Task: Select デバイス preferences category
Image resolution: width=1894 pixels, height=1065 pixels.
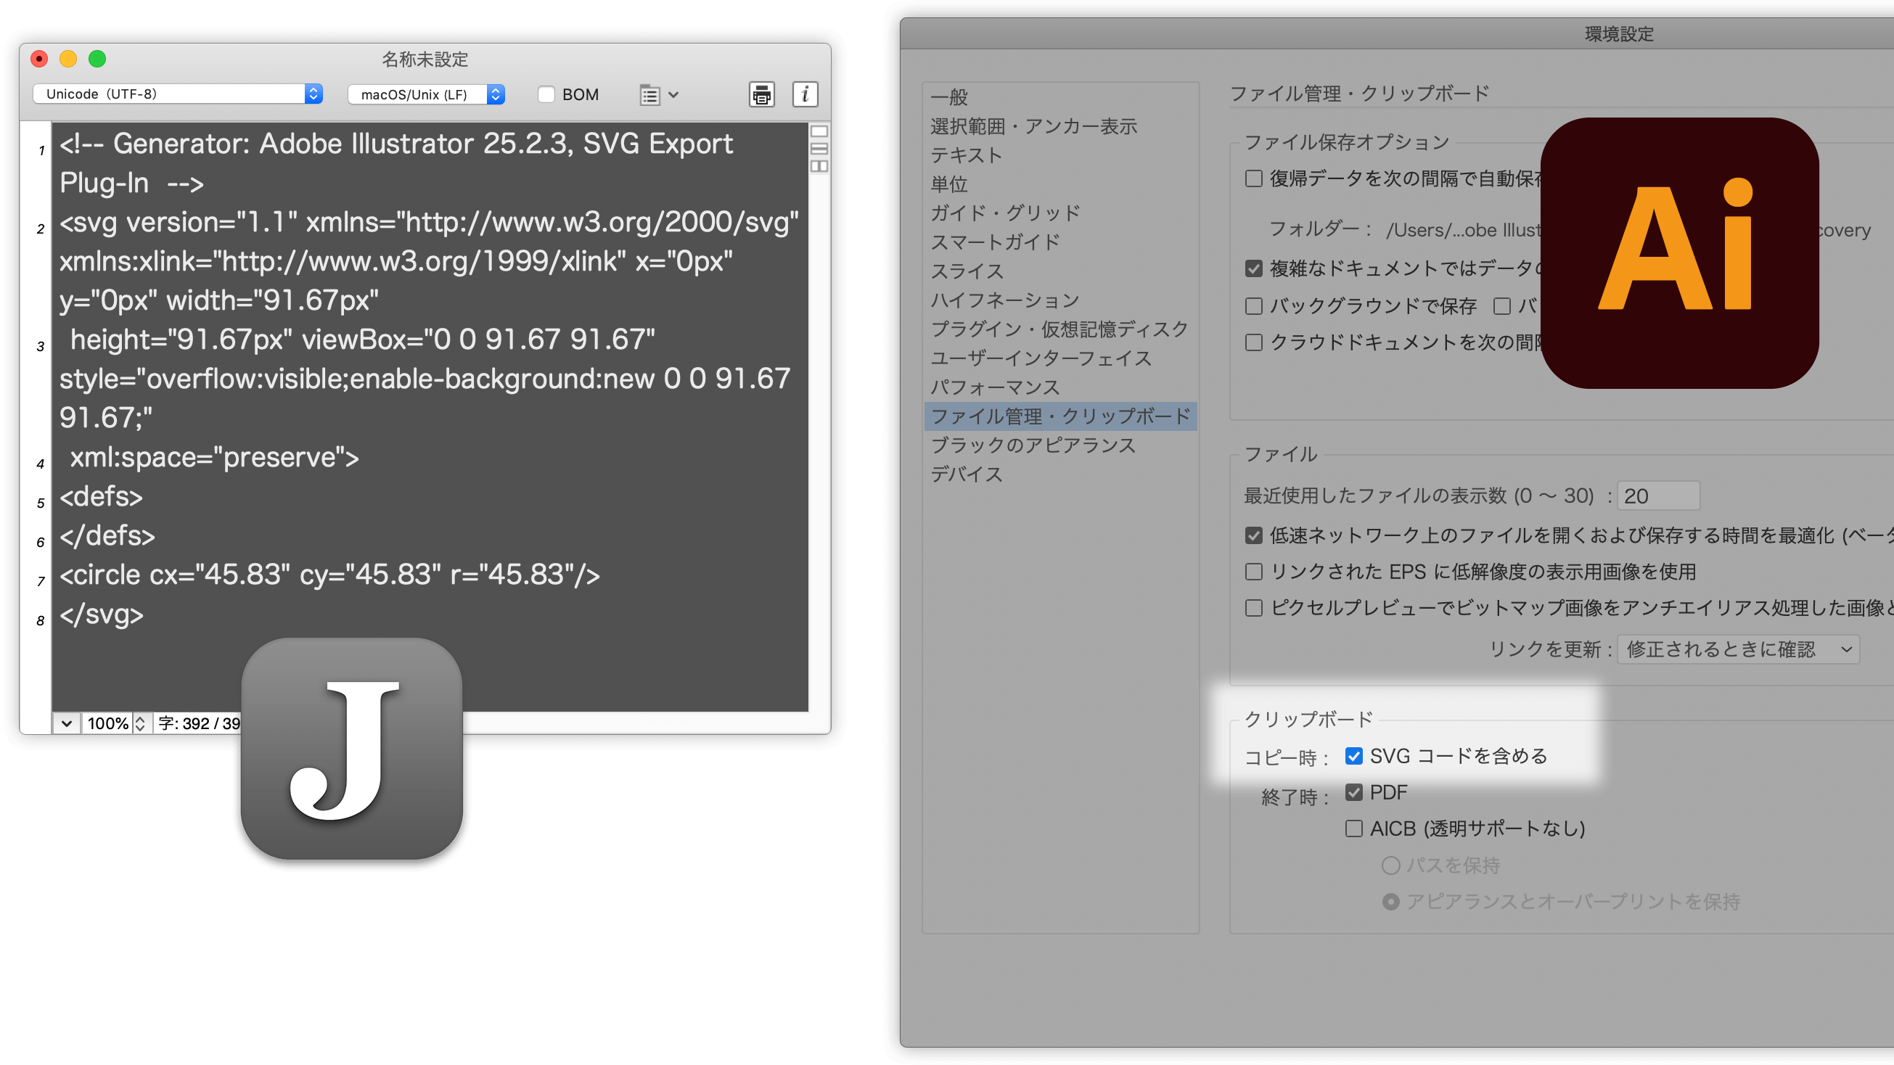Action: pyautogui.click(x=966, y=474)
